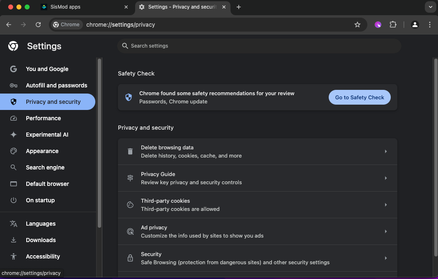
Task: Click the power icon for On startup
Action: click(x=14, y=200)
